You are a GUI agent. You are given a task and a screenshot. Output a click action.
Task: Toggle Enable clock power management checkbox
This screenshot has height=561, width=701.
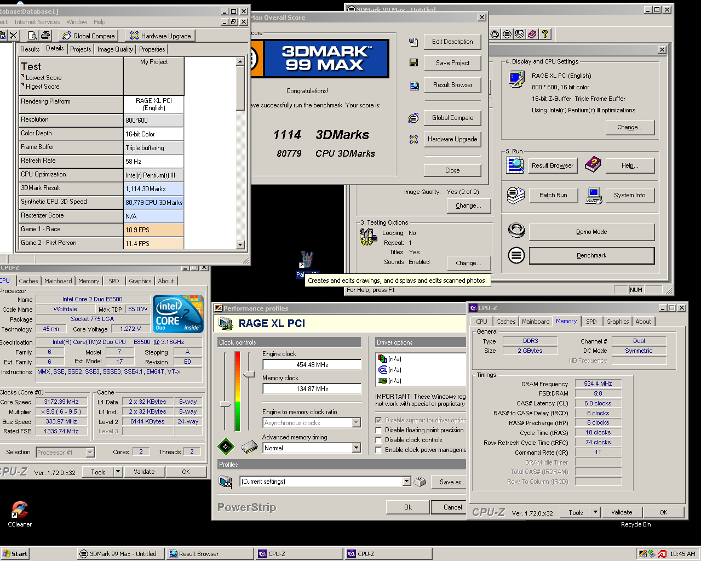[x=378, y=450]
